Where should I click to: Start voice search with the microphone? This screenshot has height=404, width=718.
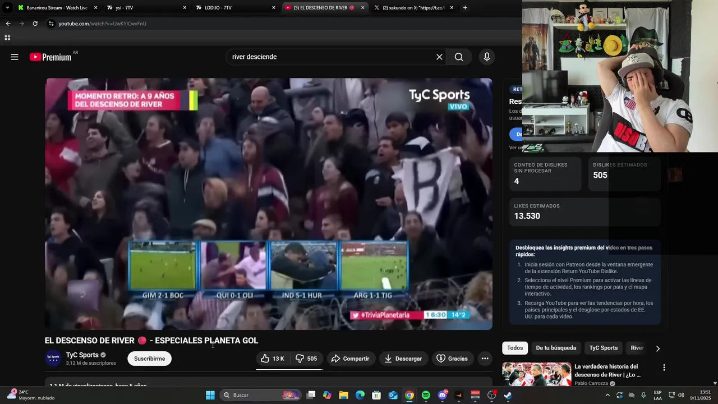coord(487,57)
